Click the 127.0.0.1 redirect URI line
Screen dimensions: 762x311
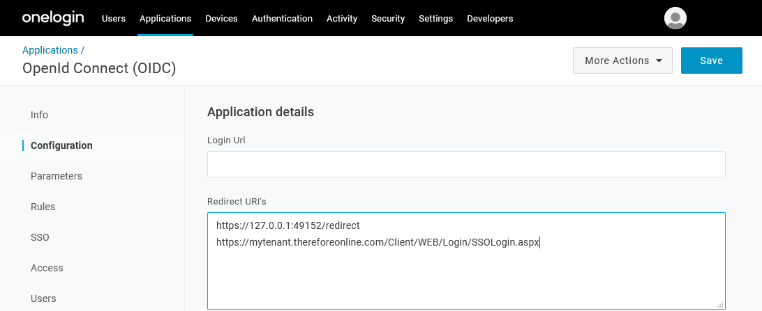pyautogui.click(x=288, y=225)
